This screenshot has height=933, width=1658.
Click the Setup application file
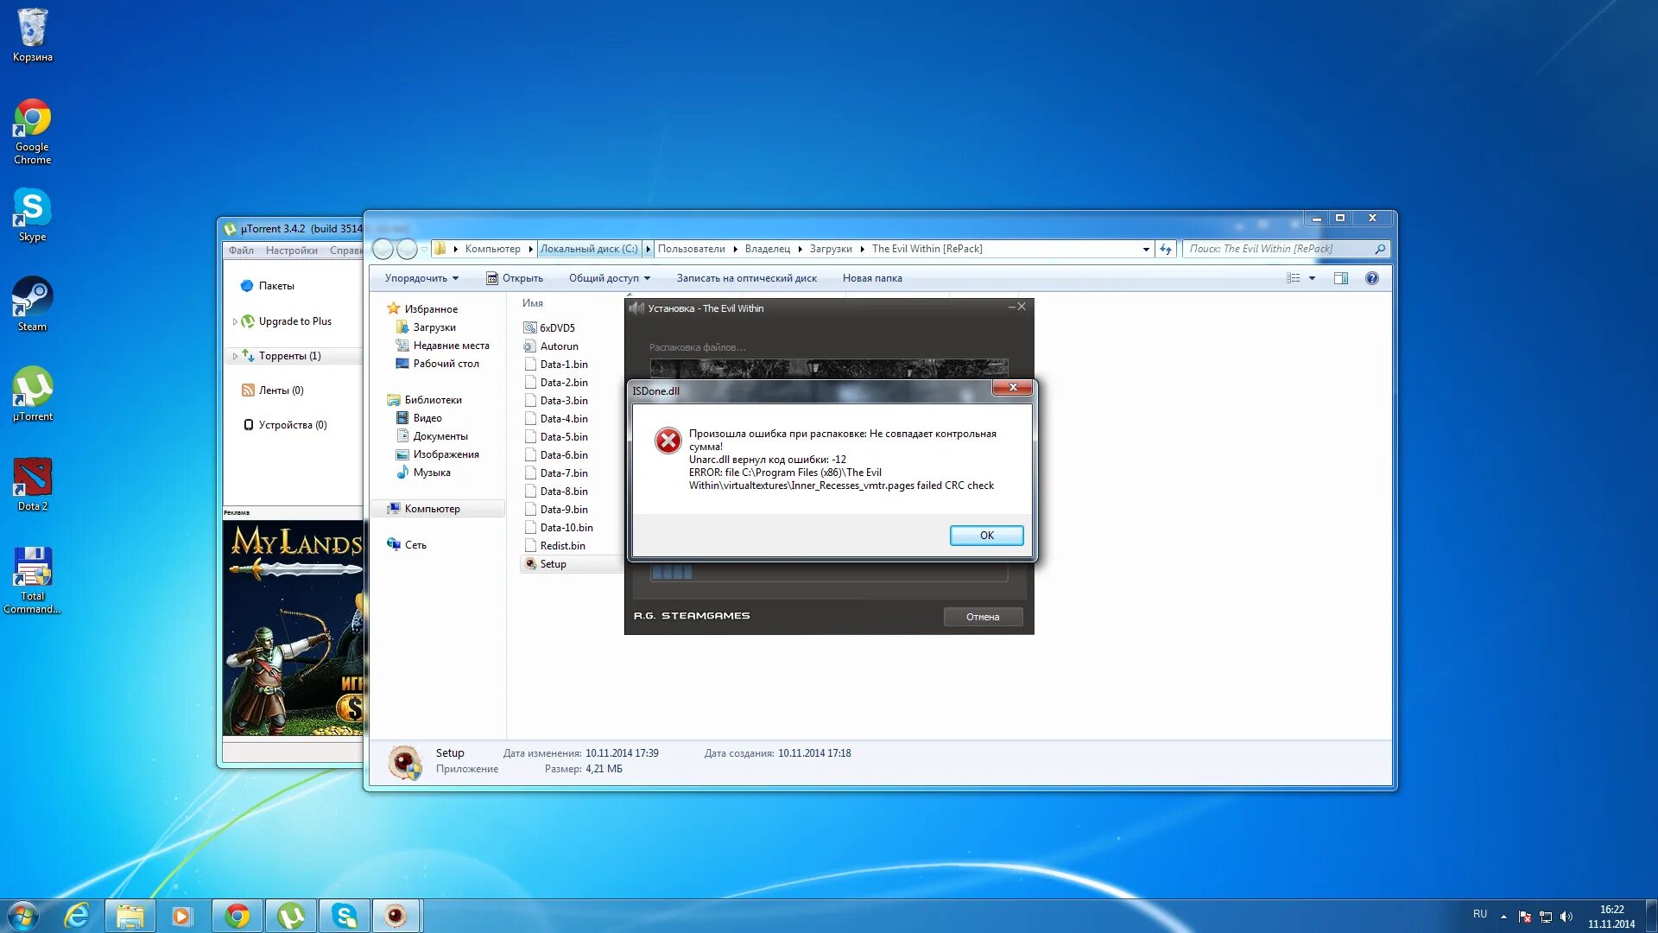(553, 562)
